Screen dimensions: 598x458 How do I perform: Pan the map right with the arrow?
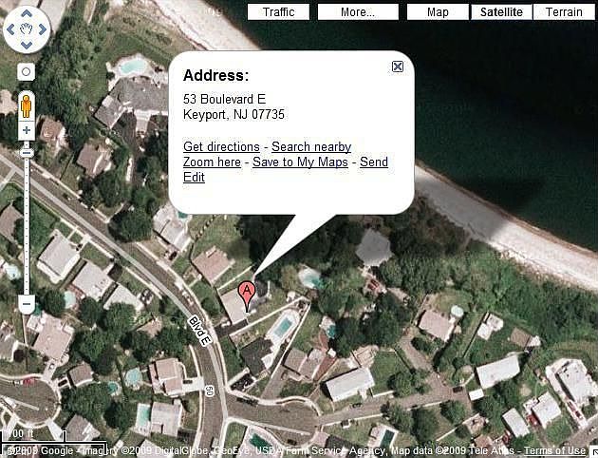click(x=42, y=29)
